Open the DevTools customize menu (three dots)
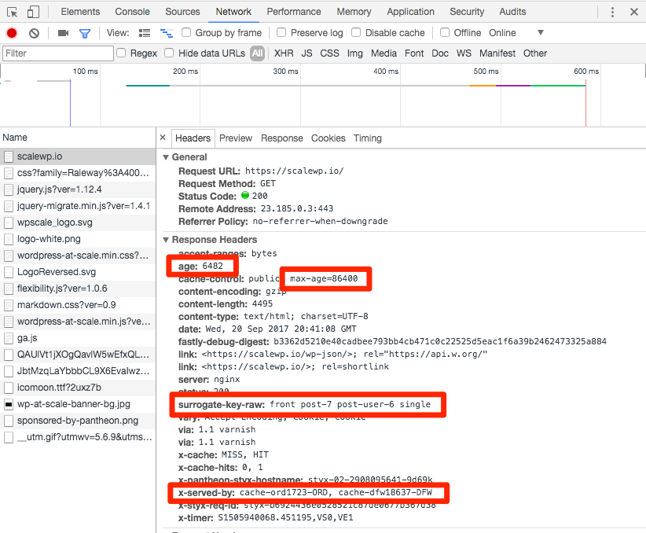The width and height of the screenshot is (646, 533). [611, 11]
